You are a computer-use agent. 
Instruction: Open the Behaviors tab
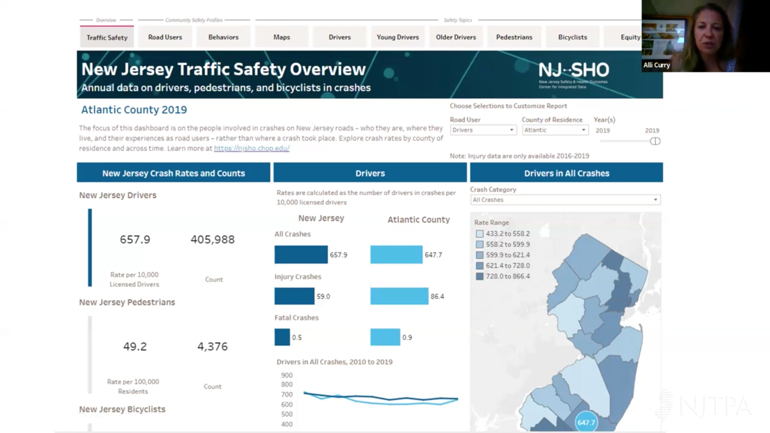click(223, 37)
